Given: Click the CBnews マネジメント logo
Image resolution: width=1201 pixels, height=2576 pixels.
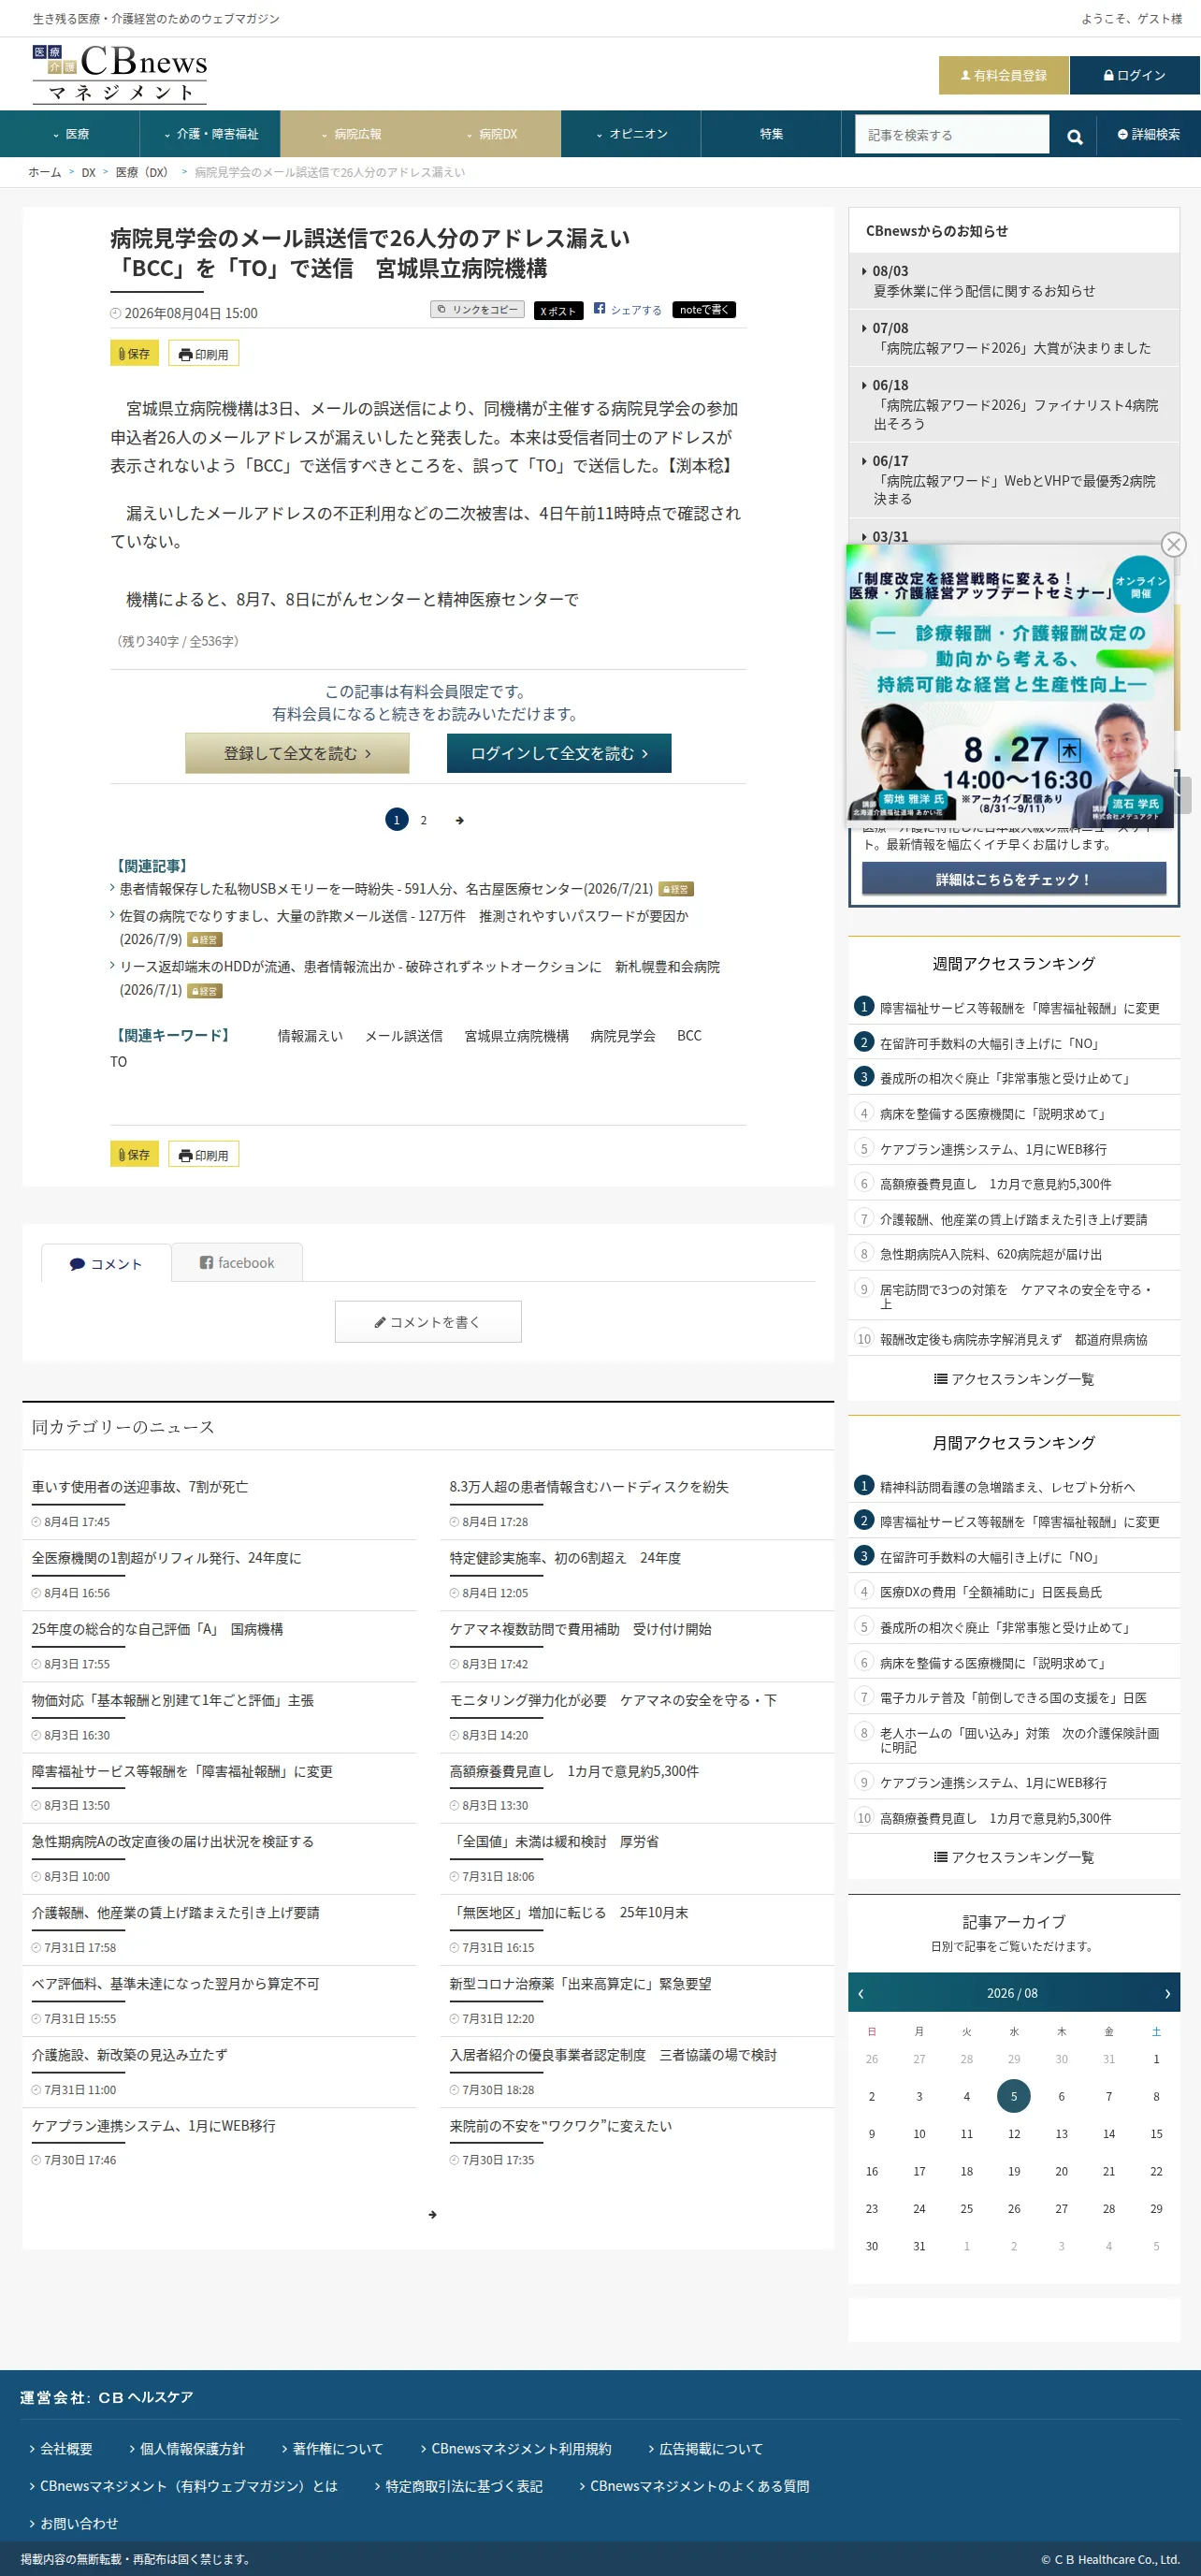Looking at the screenshot, I should tap(120, 74).
